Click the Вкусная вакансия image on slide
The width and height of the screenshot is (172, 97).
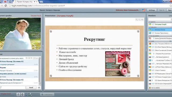point(118,64)
